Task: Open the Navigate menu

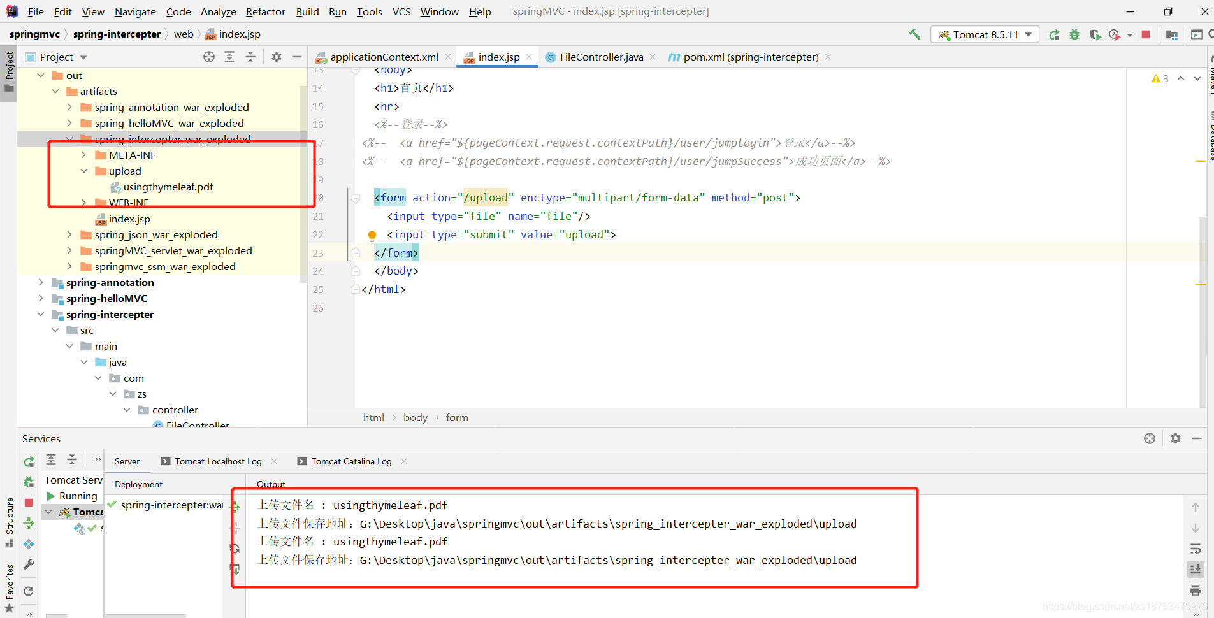Action: 135,11
